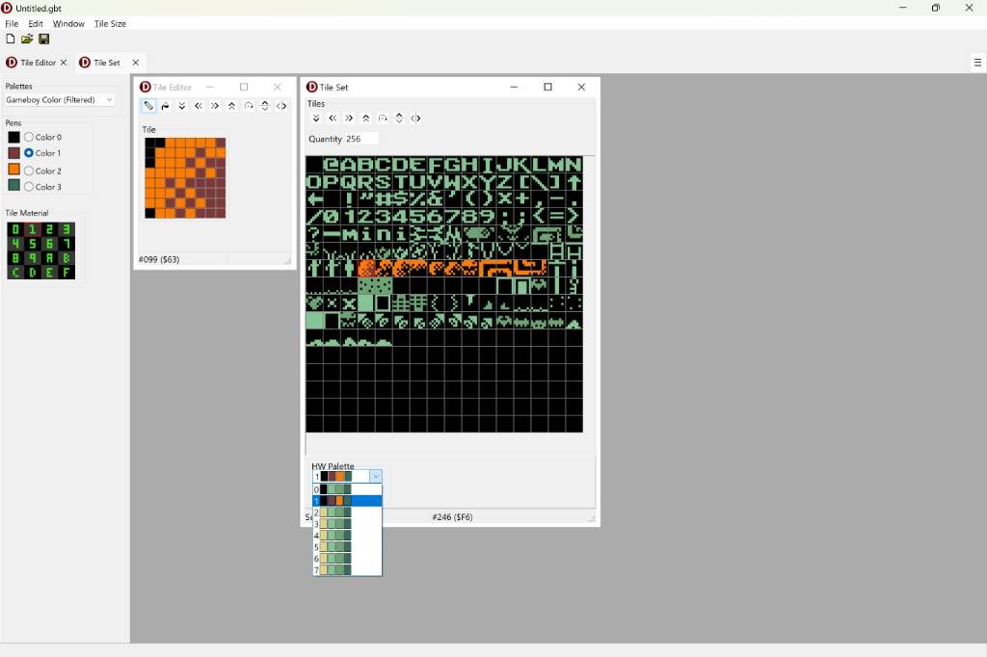
Task: Choose HW palette 3 from the list
Action: pyautogui.click(x=347, y=524)
